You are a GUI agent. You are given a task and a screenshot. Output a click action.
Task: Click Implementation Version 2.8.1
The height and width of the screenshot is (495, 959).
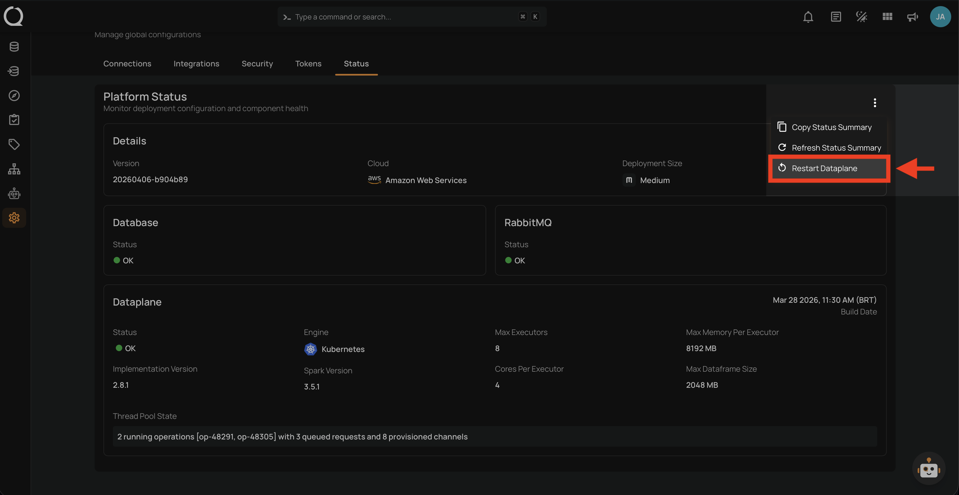(x=121, y=385)
